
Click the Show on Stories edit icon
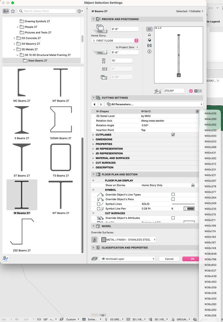[x=193, y=185]
